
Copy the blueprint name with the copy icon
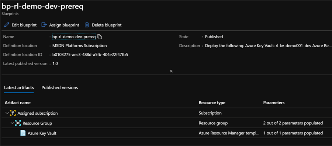click(100, 37)
